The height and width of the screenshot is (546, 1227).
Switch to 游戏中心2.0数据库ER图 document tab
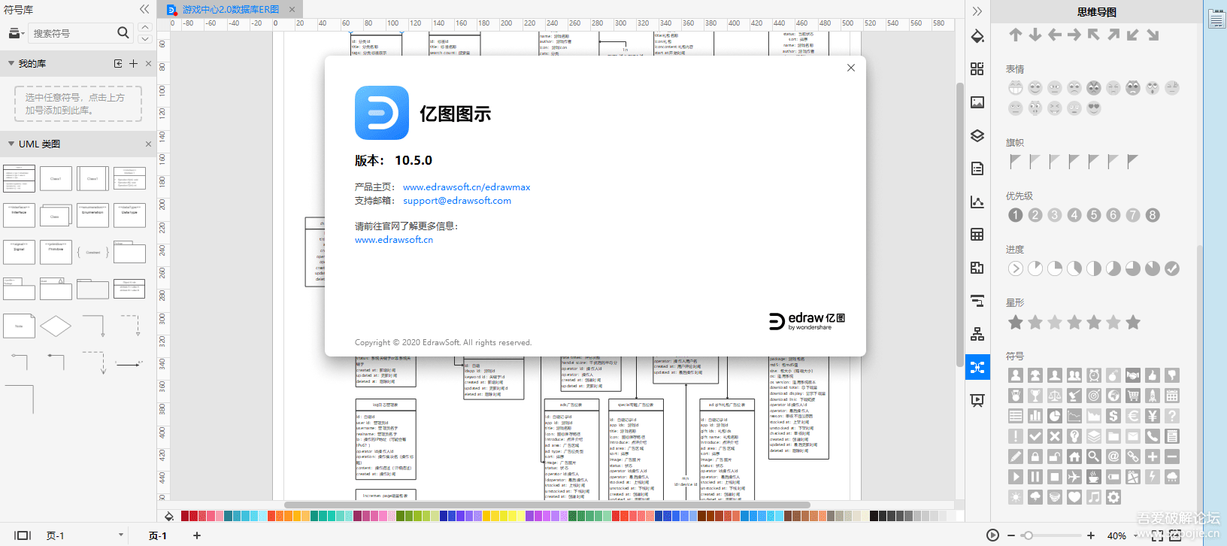tap(231, 10)
